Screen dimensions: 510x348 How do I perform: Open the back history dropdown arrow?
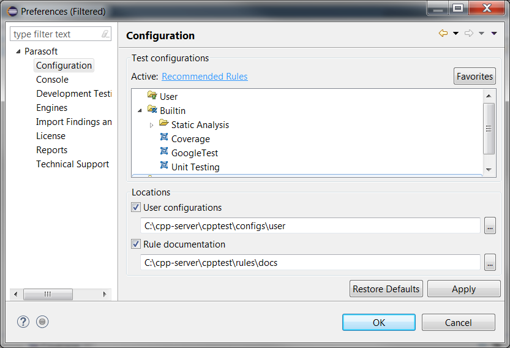(x=456, y=33)
